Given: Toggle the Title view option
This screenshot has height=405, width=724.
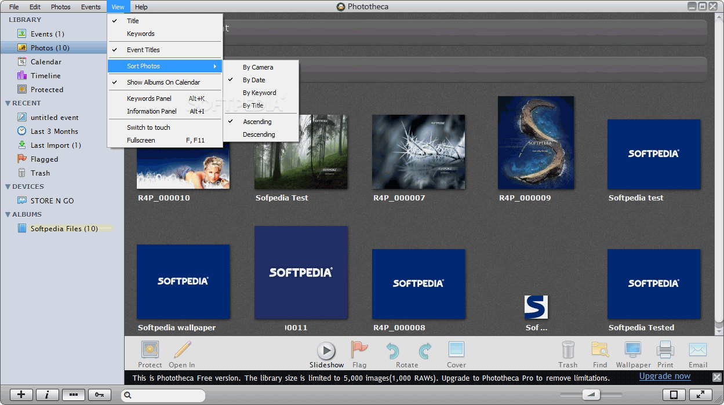Looking at the screenshot, I should click(165, 21).
